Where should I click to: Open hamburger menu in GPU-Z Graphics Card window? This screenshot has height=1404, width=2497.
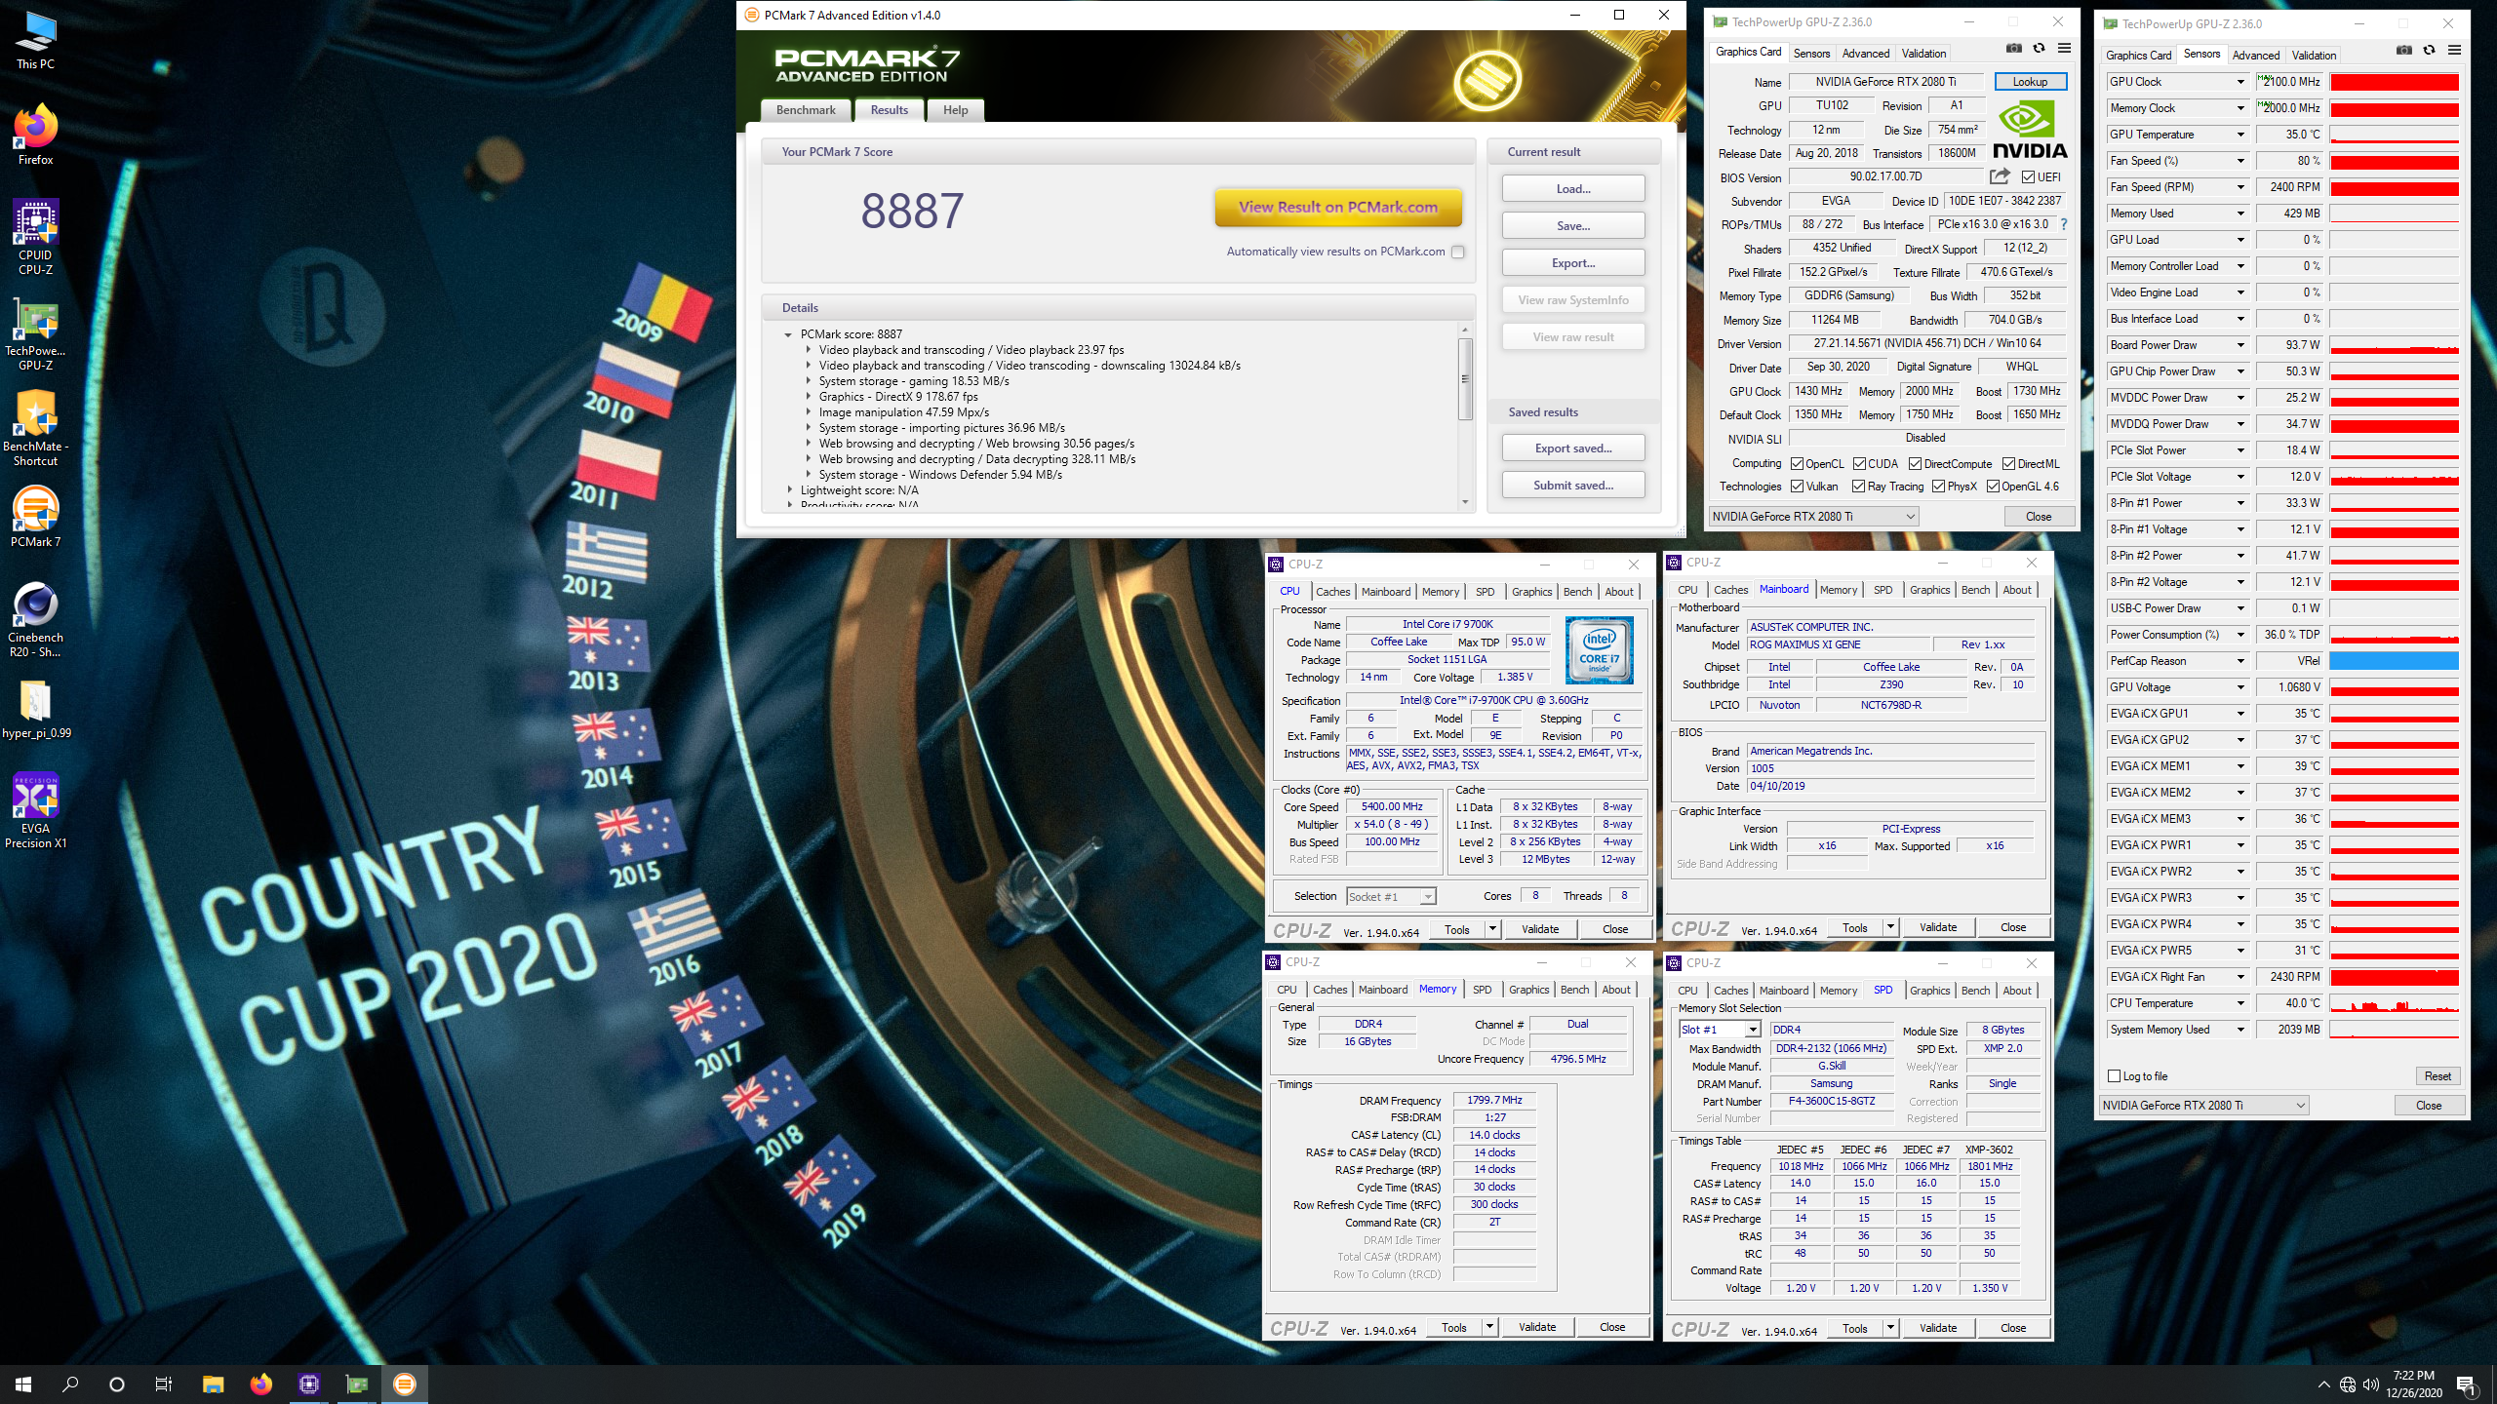click(x=2064, y=49)
